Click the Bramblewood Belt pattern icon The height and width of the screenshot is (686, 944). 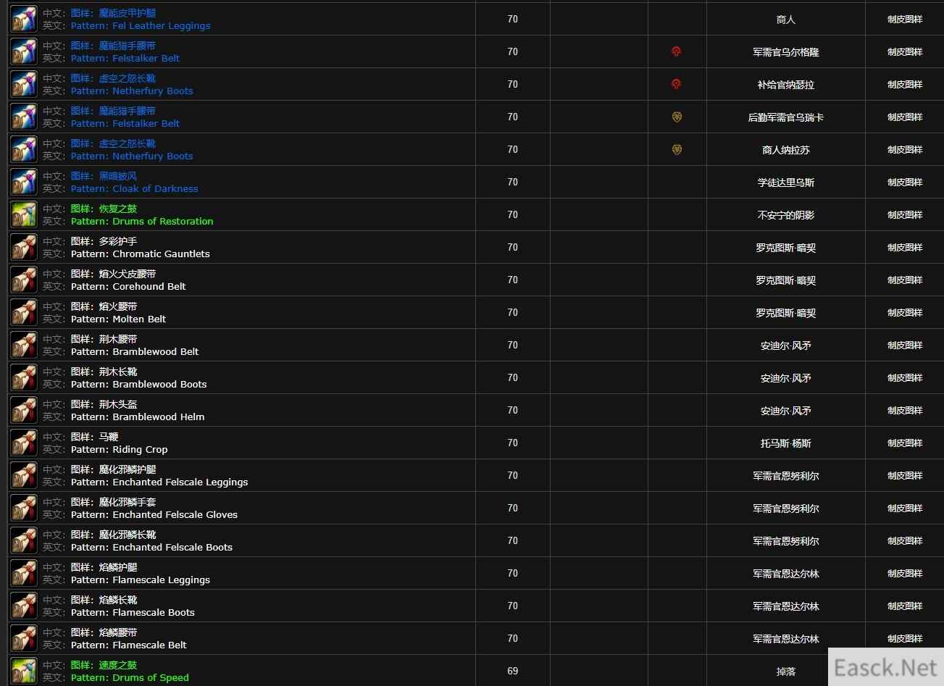tap(24, 345)
